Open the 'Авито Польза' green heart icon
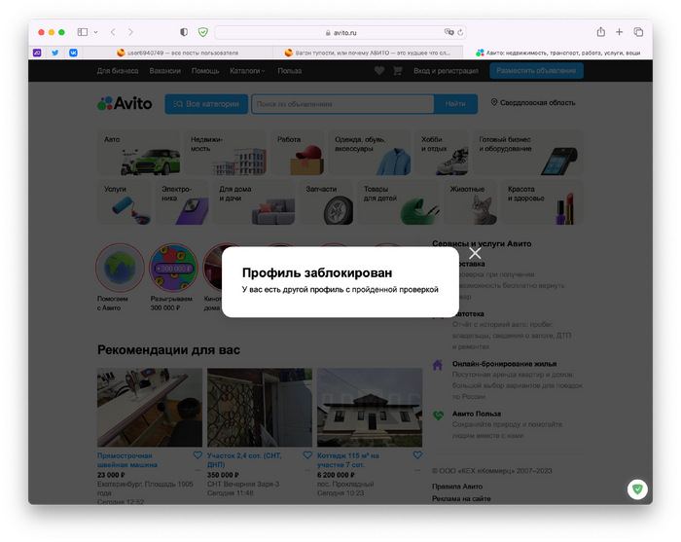Screen dimensions: 681x542 [438, 416]
